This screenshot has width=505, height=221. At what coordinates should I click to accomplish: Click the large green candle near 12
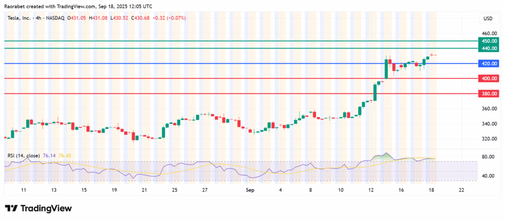(x=375, y=92)
